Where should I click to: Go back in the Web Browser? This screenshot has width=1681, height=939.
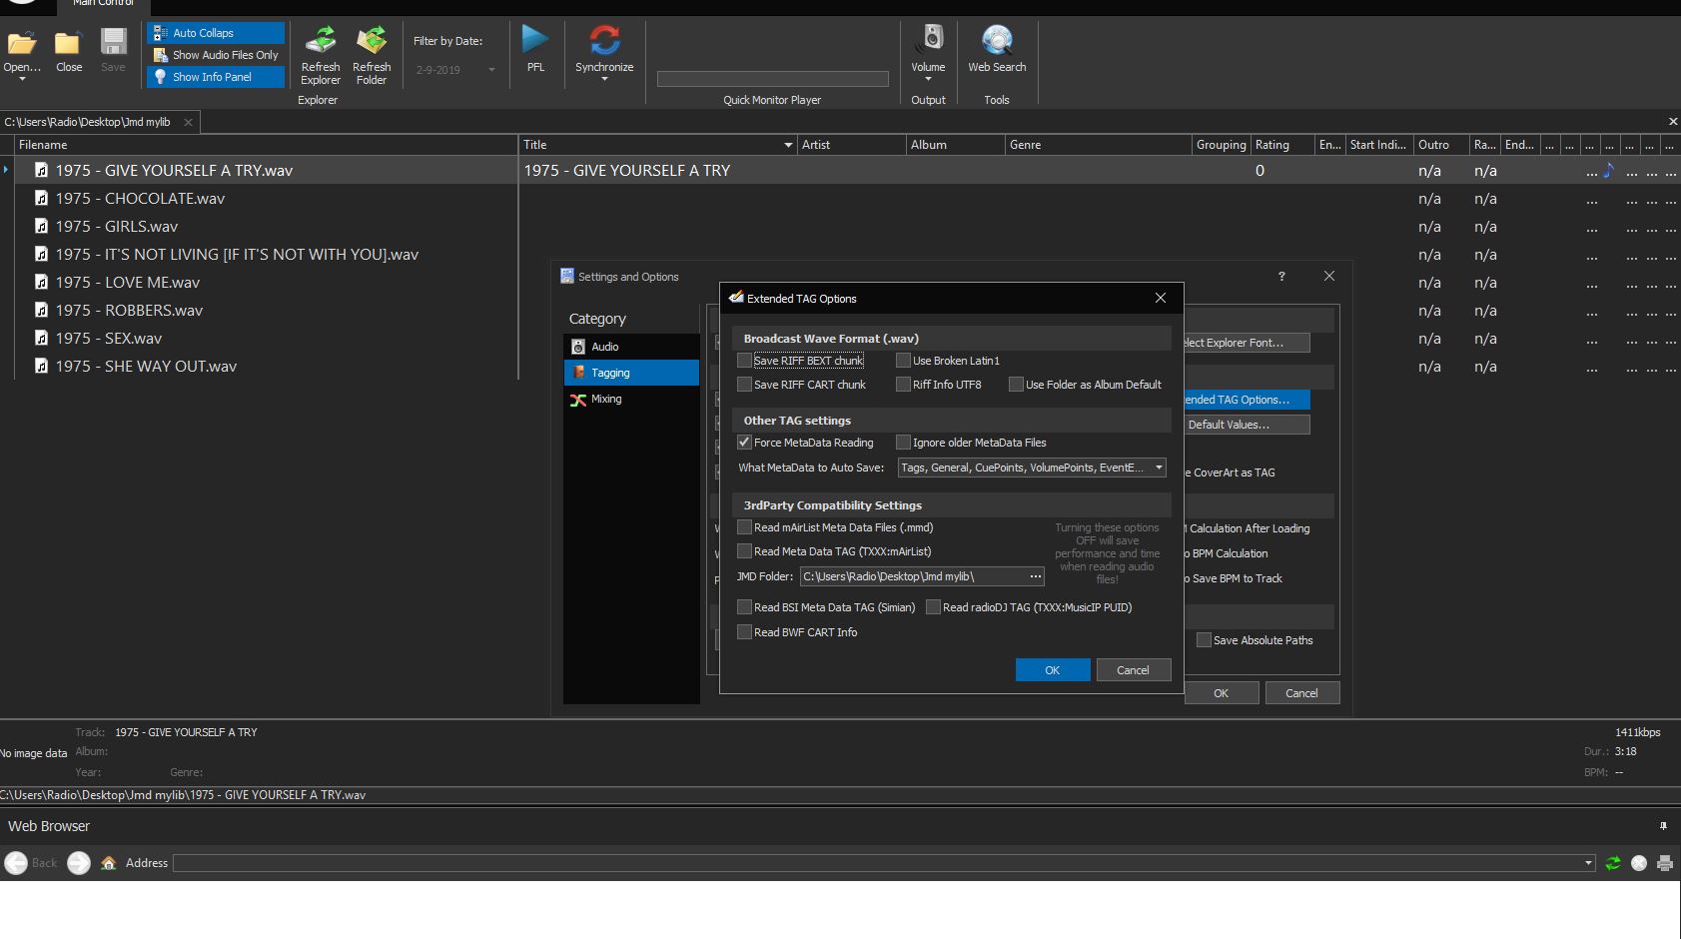coord(16,863)
